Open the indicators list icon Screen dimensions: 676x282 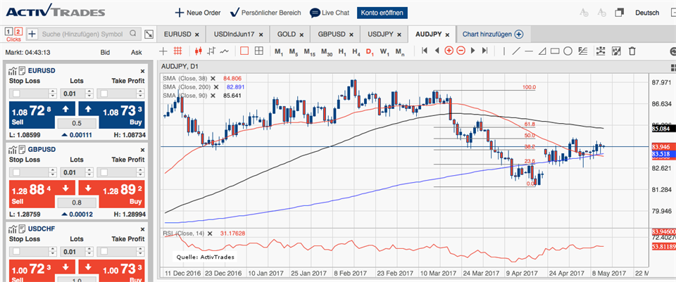(x=601, y=51)
